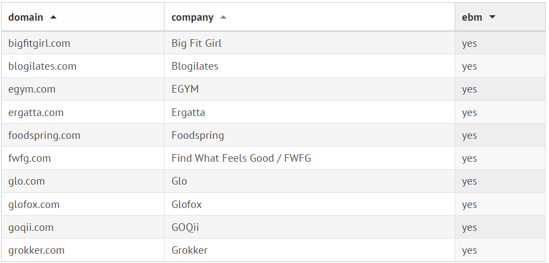Sort table by ebm column header

tap(472, 17)
